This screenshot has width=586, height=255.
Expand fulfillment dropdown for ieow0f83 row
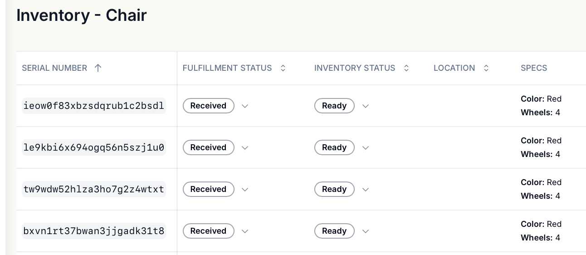tap(245, 106)
